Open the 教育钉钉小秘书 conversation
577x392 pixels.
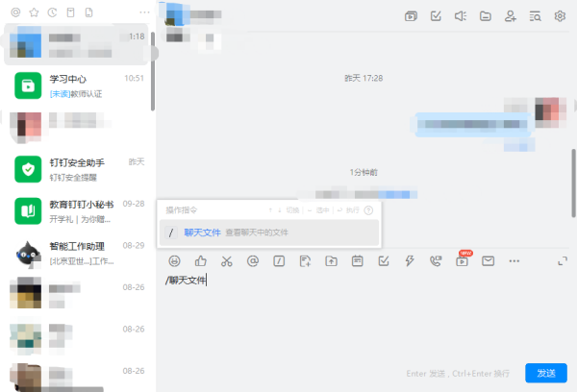pos(77,211)
